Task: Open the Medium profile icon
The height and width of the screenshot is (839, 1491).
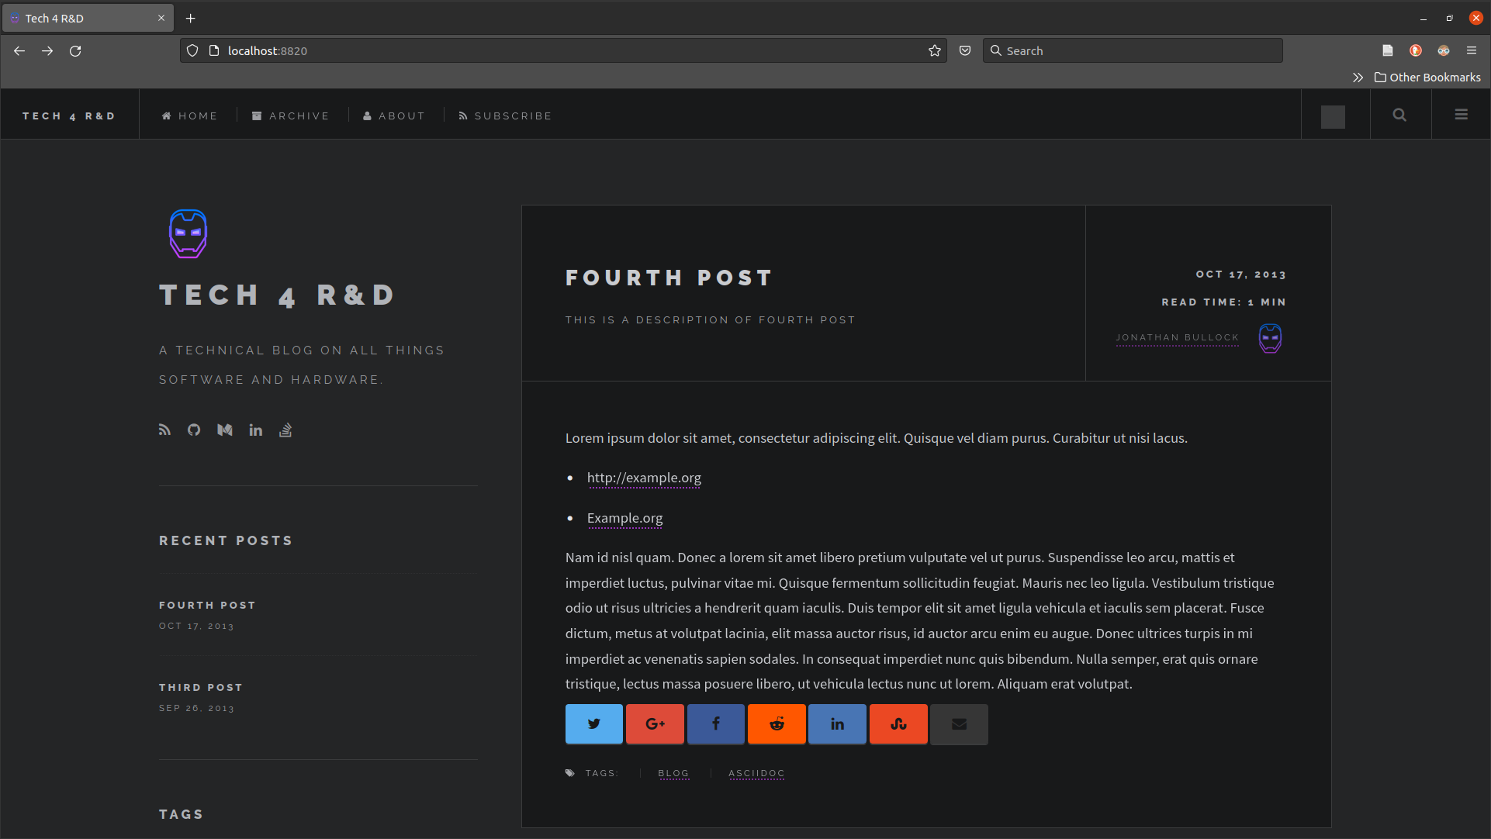Action: (x=225, y=430)
